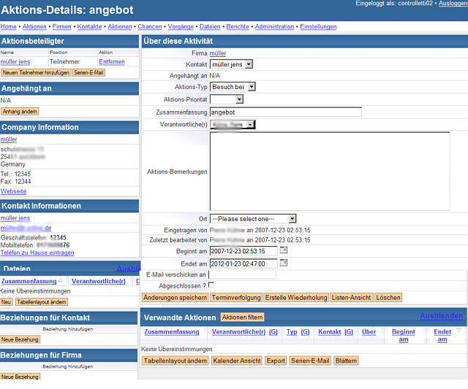Open Chancen in the top navigation
Screen dimensions: 468x389
pyautogui.click(x=149, y=27)
